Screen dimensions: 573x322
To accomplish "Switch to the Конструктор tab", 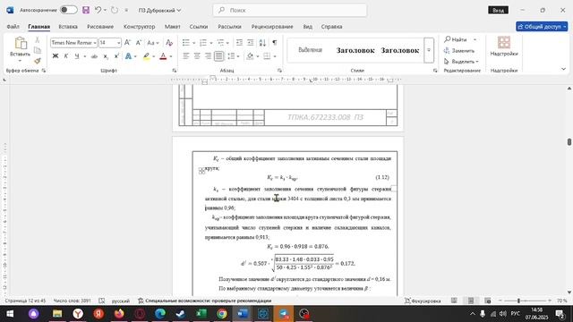I will pyautogui.click(x=140, y=27).
